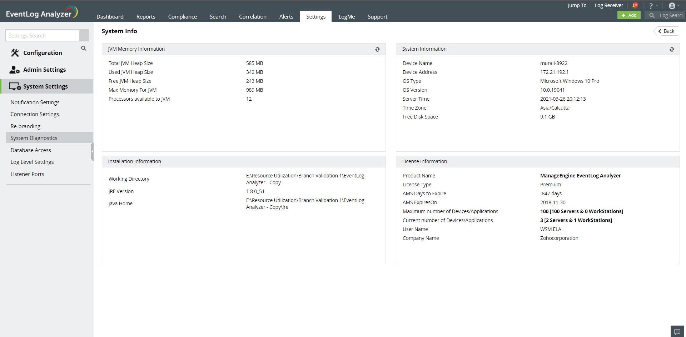Screen dimensions: 686x337
Task: Click the user name WSM ELA
Action: (x=551, y=229)
